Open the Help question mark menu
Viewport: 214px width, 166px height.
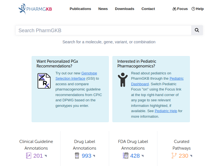pos(198,9)
